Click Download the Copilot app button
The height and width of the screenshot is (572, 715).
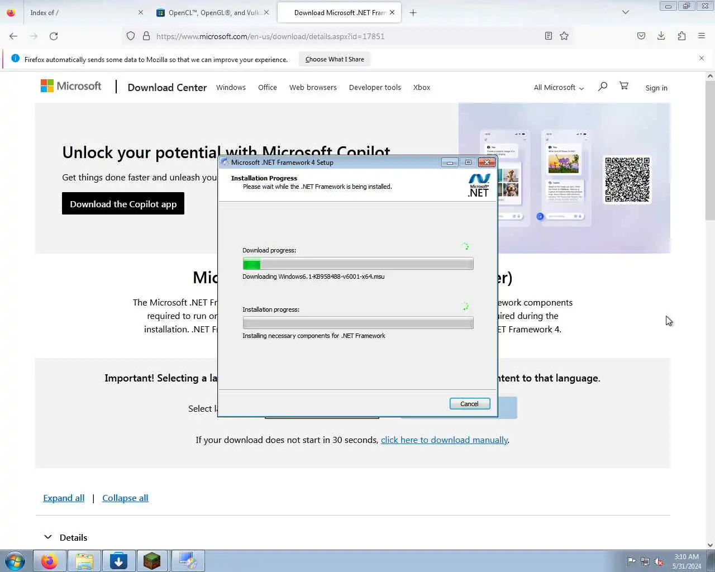pyautogui.click(x=123, y=204)
